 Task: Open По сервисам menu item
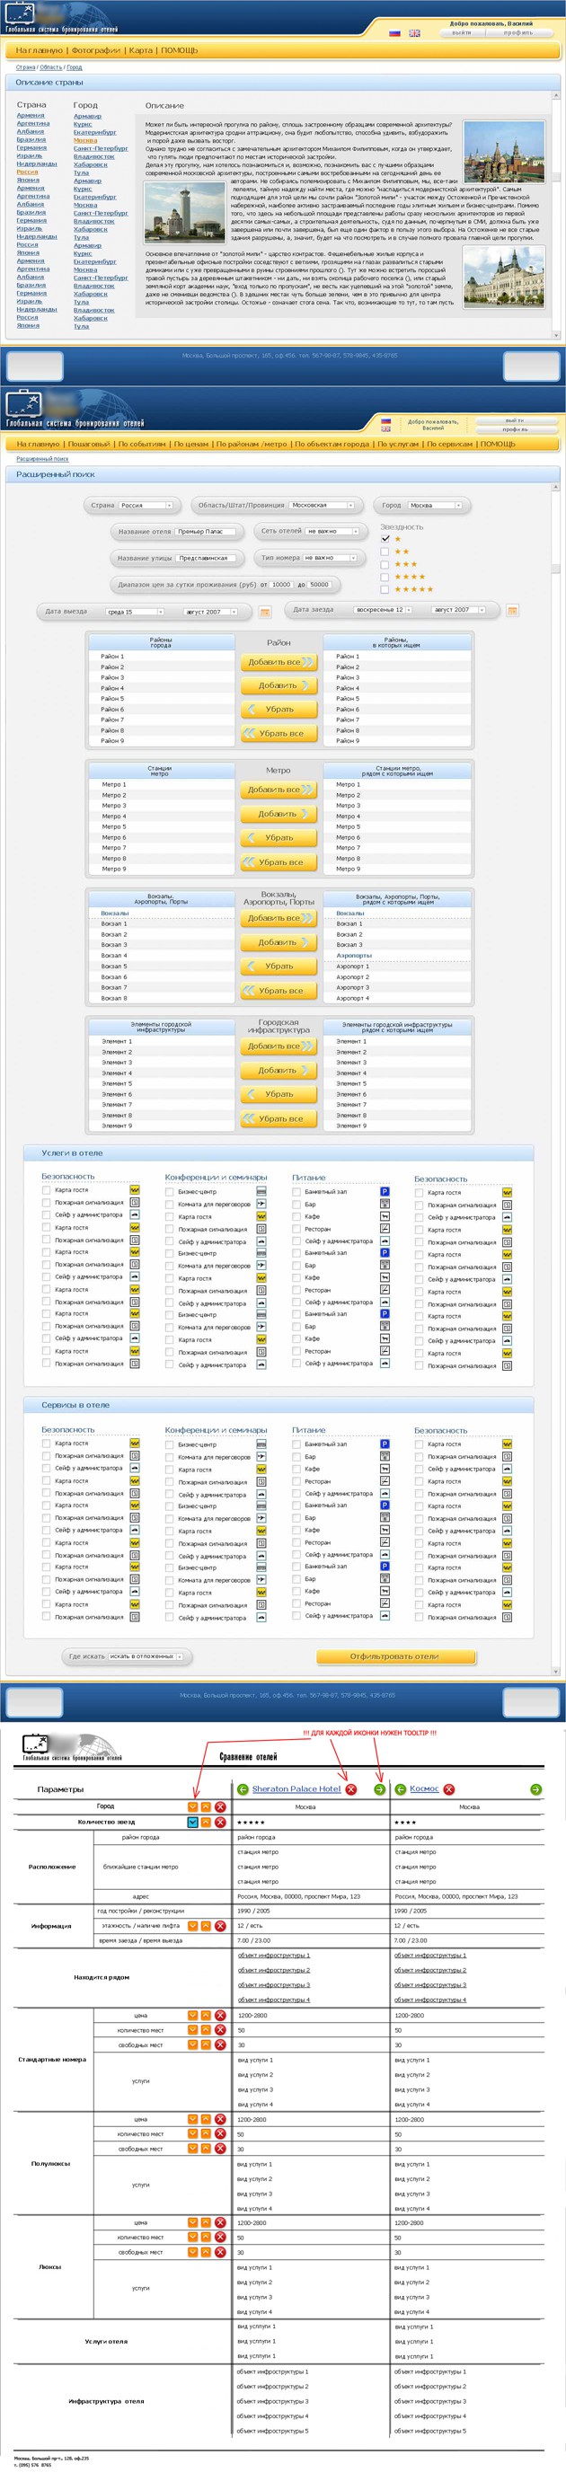click(x=450, y=445)
